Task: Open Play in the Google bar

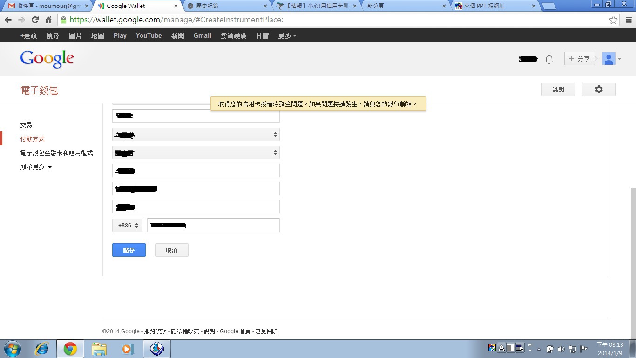Action: tap(120, 36)
